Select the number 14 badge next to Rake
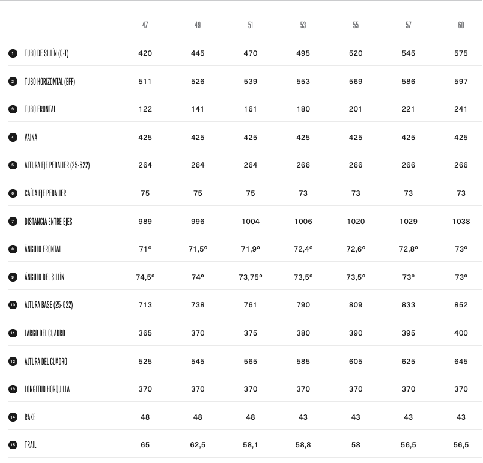Image resolution: width=483 pixels, height=463 pixels. pos(13,417)
